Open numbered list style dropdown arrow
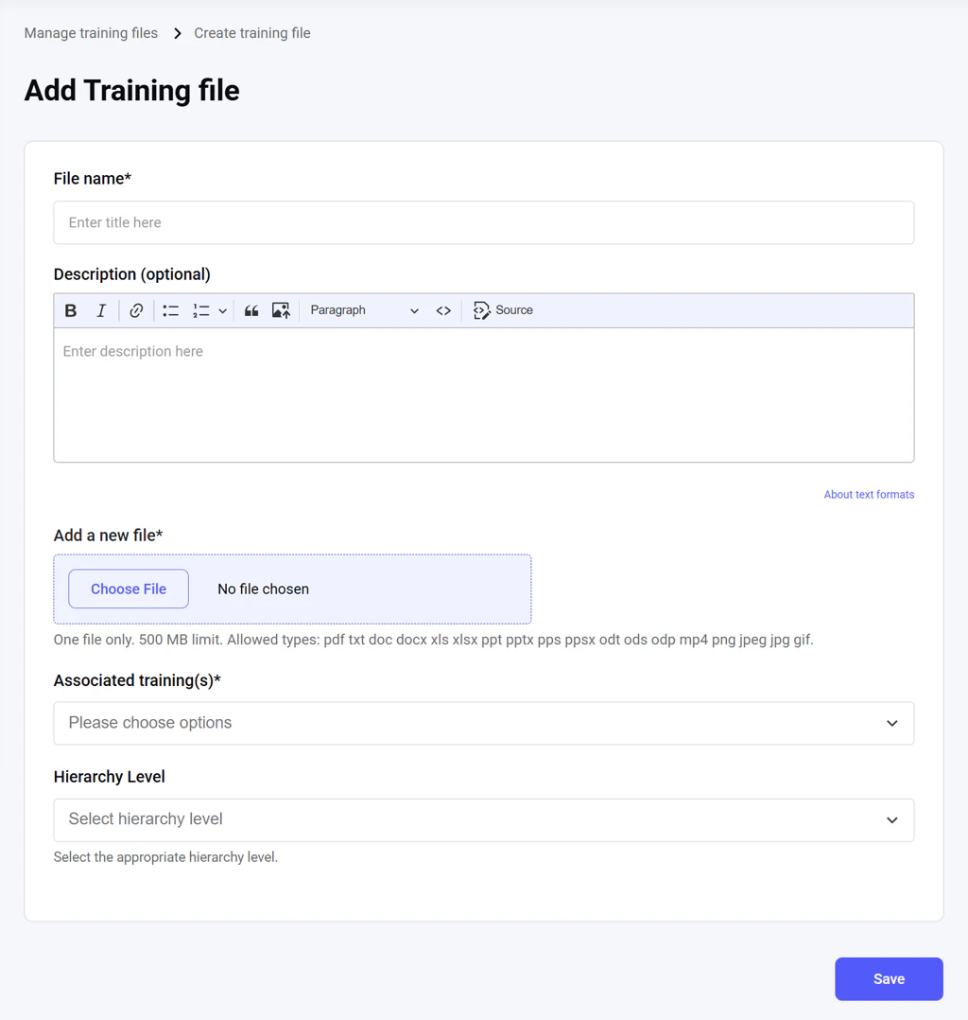968x1020 pixels. (222, 311)
